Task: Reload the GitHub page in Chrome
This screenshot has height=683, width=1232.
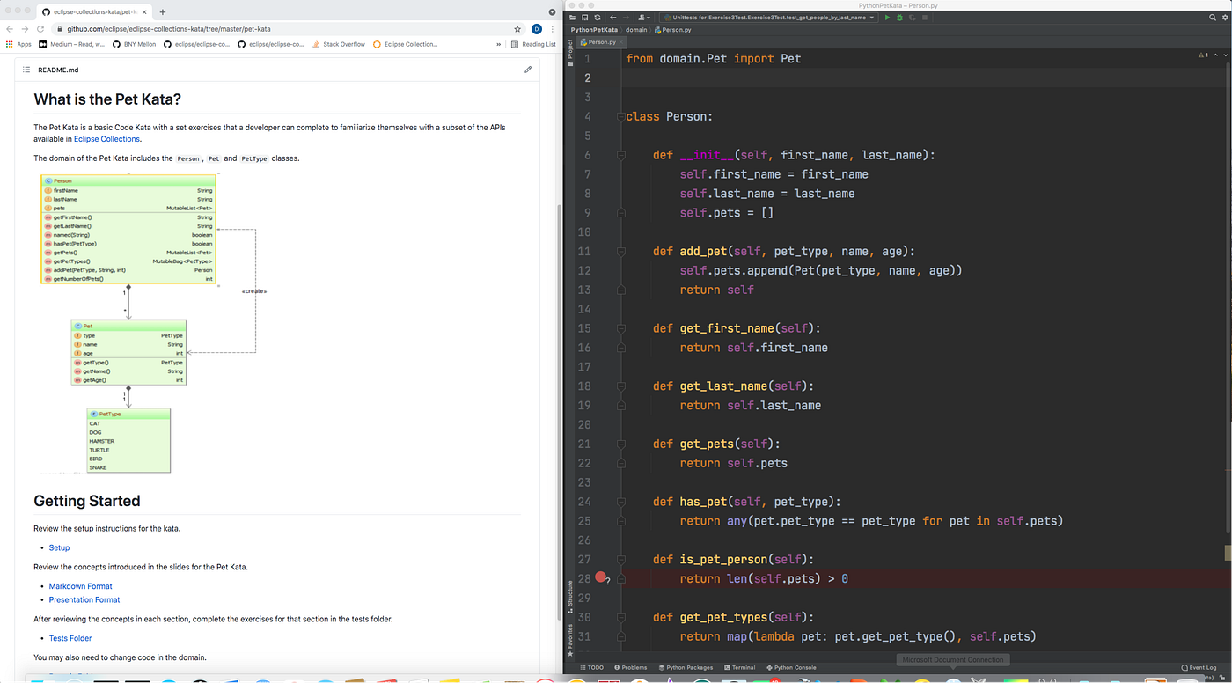Action: click(x=40, y=29)
